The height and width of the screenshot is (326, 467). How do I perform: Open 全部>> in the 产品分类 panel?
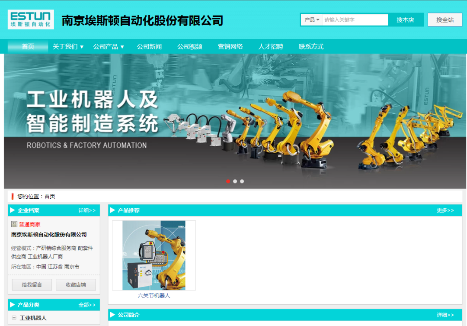pyautogui.click(x=87, y=305)
